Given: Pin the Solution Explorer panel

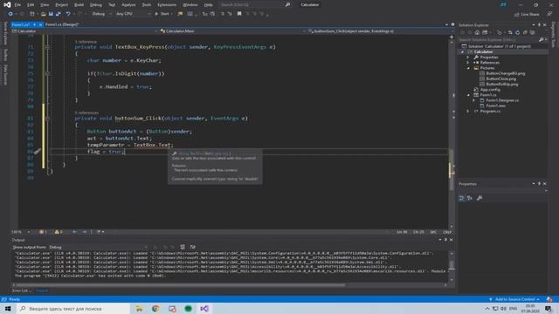Looking at the screenshot, I should point(539,25).
